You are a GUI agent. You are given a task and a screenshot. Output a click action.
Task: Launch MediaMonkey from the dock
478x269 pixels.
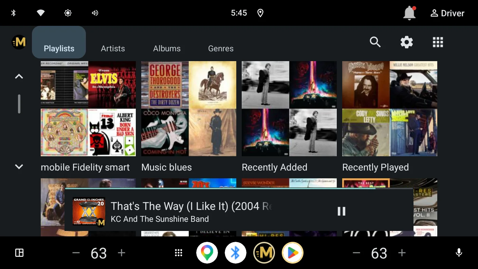[x=264, y=253]
